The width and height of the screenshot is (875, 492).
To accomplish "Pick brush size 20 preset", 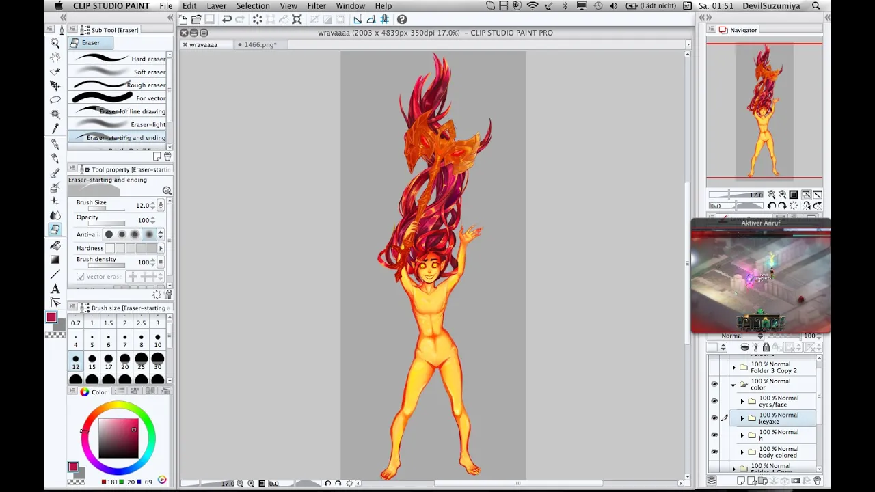I will coord(124,361).
